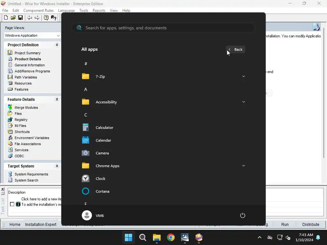
Task: Click the Start menu search field
Action: pyautogui.click(x=164, y=28)
